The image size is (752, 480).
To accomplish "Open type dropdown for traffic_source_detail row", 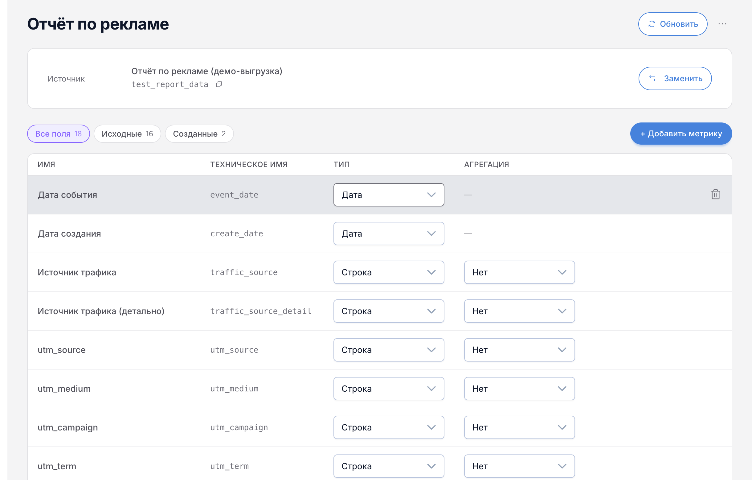I will (x=389, y=311).
